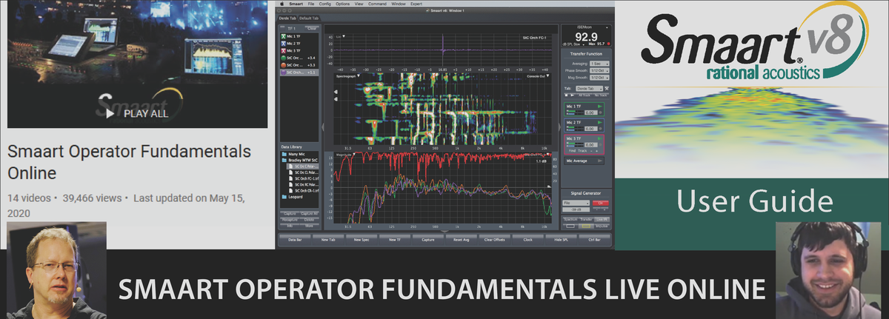
Task: Open the Signal Generator File dropdown
Action: pos(576,203)
